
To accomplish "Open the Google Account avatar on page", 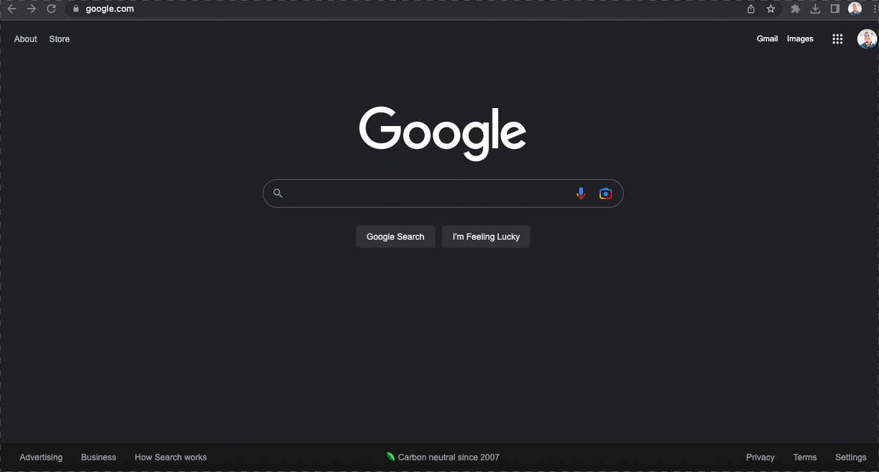I will (867, 39).
